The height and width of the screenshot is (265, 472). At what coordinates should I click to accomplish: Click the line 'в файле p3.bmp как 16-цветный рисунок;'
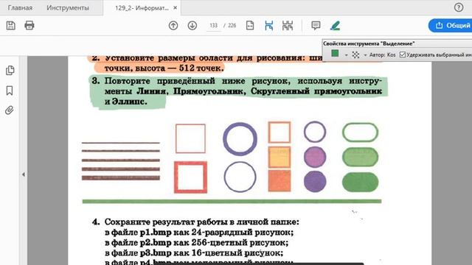194,252
